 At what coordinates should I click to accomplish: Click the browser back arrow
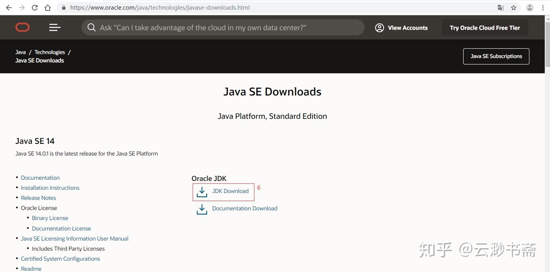click(8, 8)
